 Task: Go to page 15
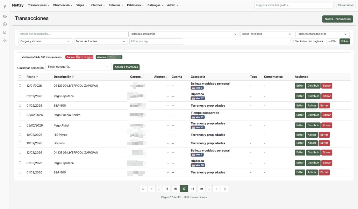(166, 189)
